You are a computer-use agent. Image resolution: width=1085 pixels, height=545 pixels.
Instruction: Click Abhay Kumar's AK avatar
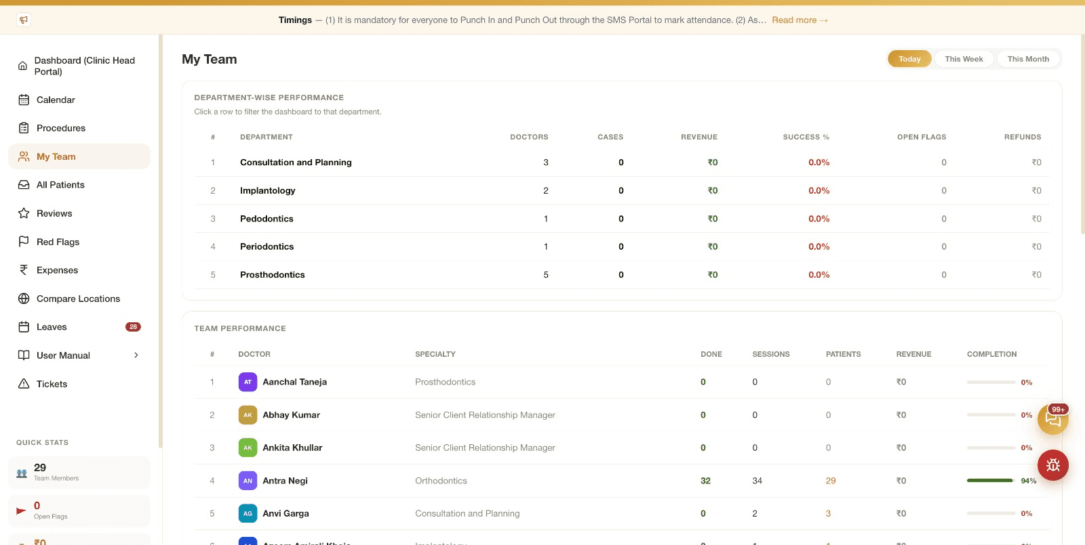[248, 415]
